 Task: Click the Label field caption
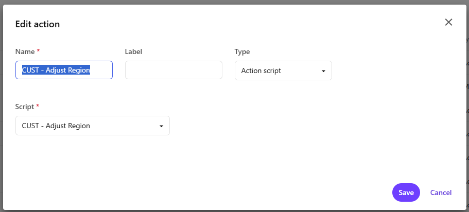pos(133,51)
